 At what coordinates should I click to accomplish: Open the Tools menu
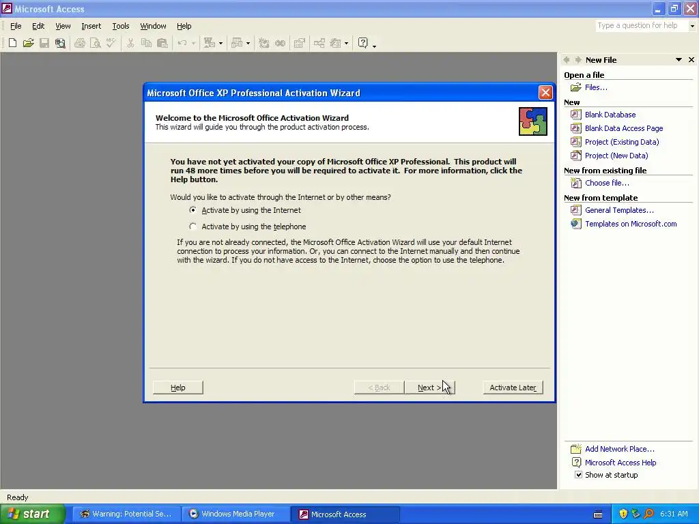(120, 26)
